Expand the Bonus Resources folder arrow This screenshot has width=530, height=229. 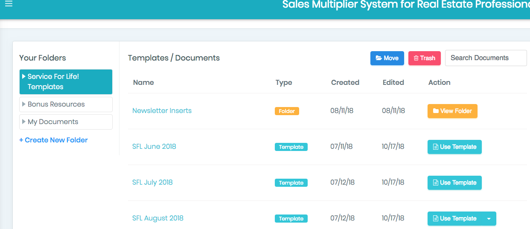24,104
